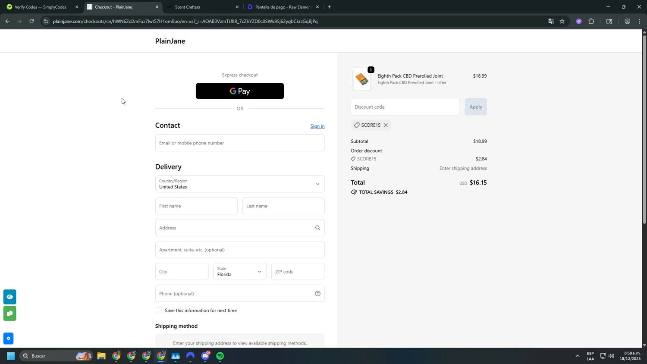Open Discord from the taskbar
Image resolution: width=647 pixels, height=364 pixels.
(205, 356)
